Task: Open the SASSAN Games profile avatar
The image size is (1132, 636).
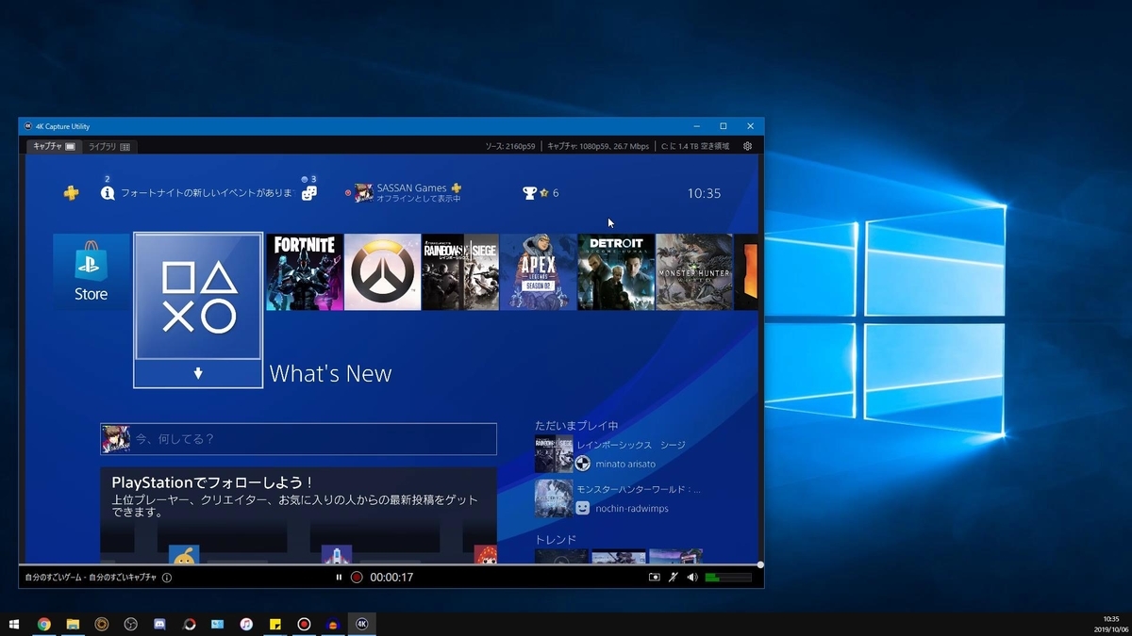Action: [x=363, y=192]
